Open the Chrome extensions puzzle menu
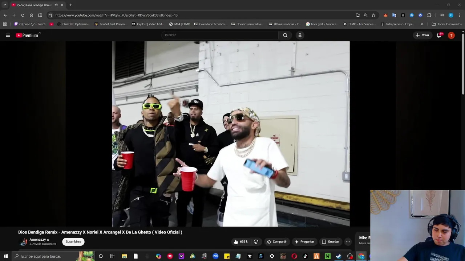The height and width of the screenshot is (261, 465). pyautogui.click(x=429, y=15)
